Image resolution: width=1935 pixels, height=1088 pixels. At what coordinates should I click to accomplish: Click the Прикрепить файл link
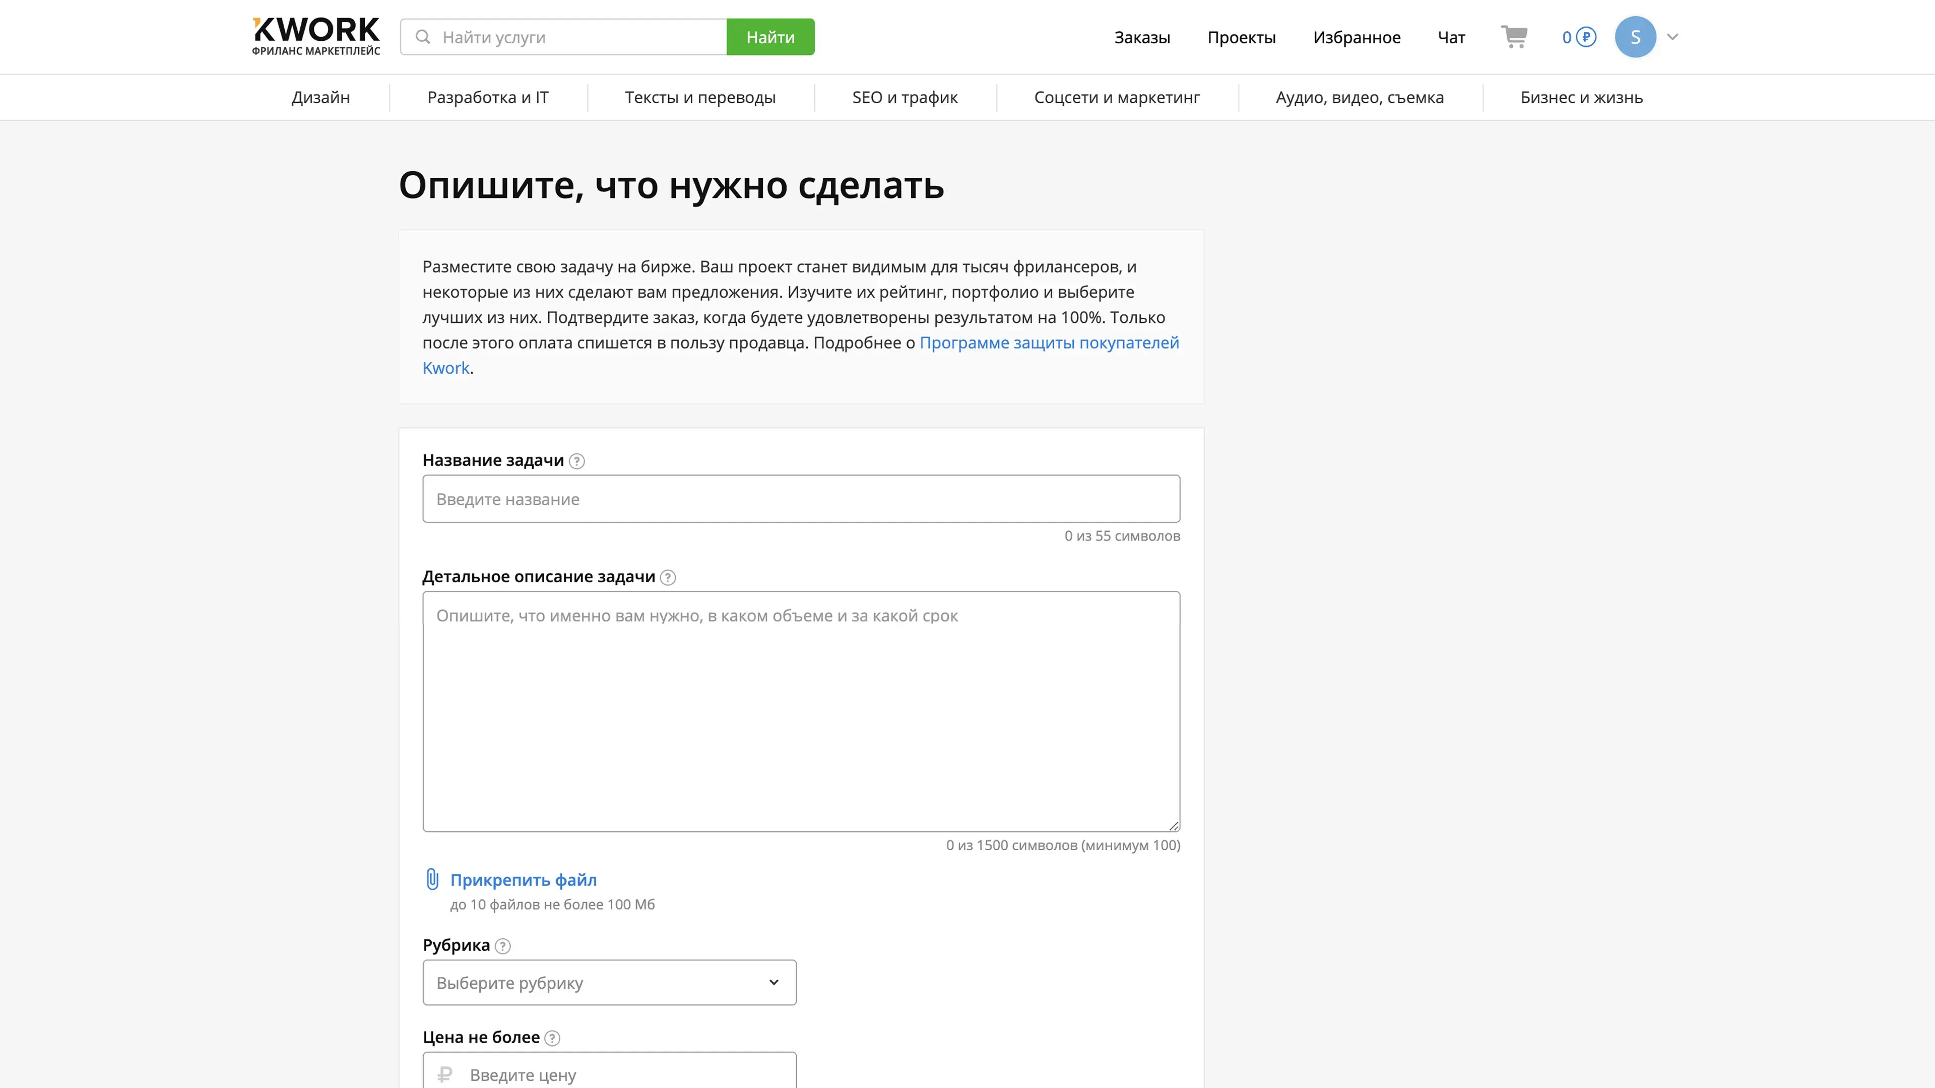[x=524, y=879]
